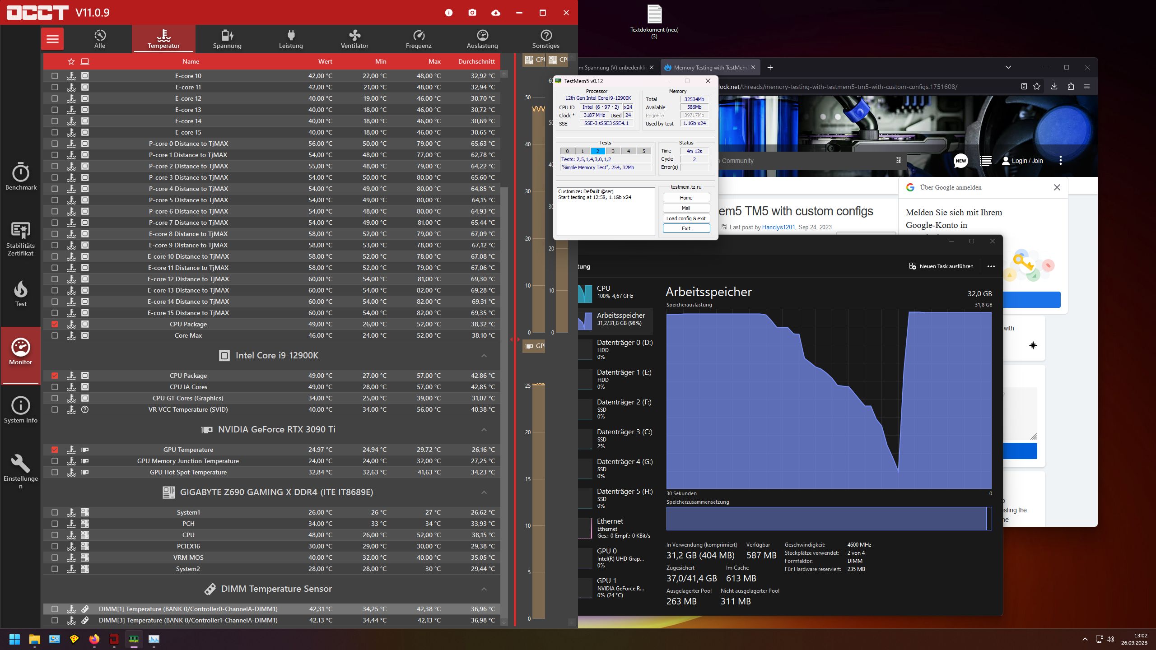
Task: Switch to Spannung tab
Action: [x=227, y=39]
